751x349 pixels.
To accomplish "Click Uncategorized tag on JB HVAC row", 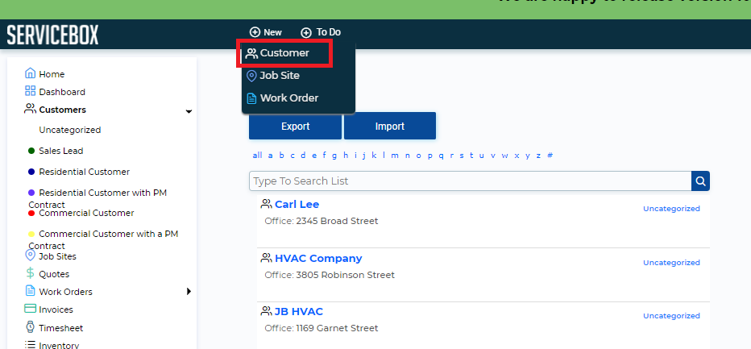I will click(x=671, y=316).
